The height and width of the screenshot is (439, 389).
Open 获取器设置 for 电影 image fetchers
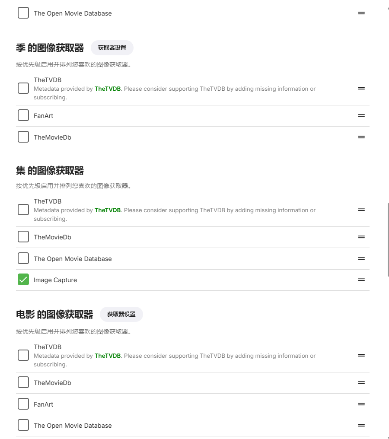click(x=121, y=314)
